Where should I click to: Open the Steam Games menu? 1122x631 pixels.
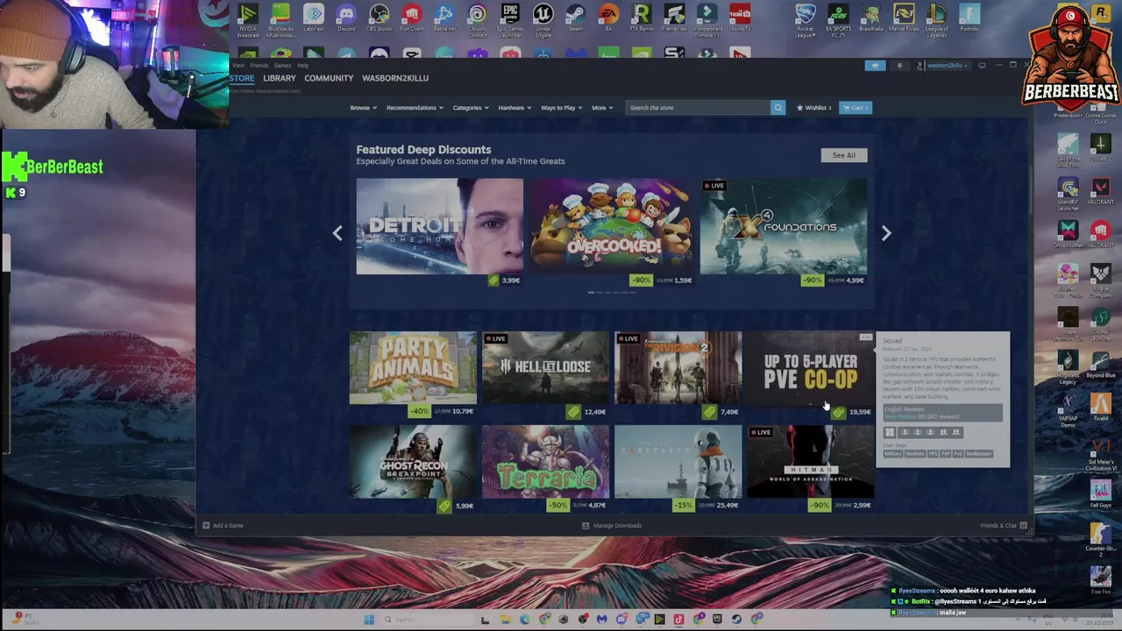click(x=282, y=66)
